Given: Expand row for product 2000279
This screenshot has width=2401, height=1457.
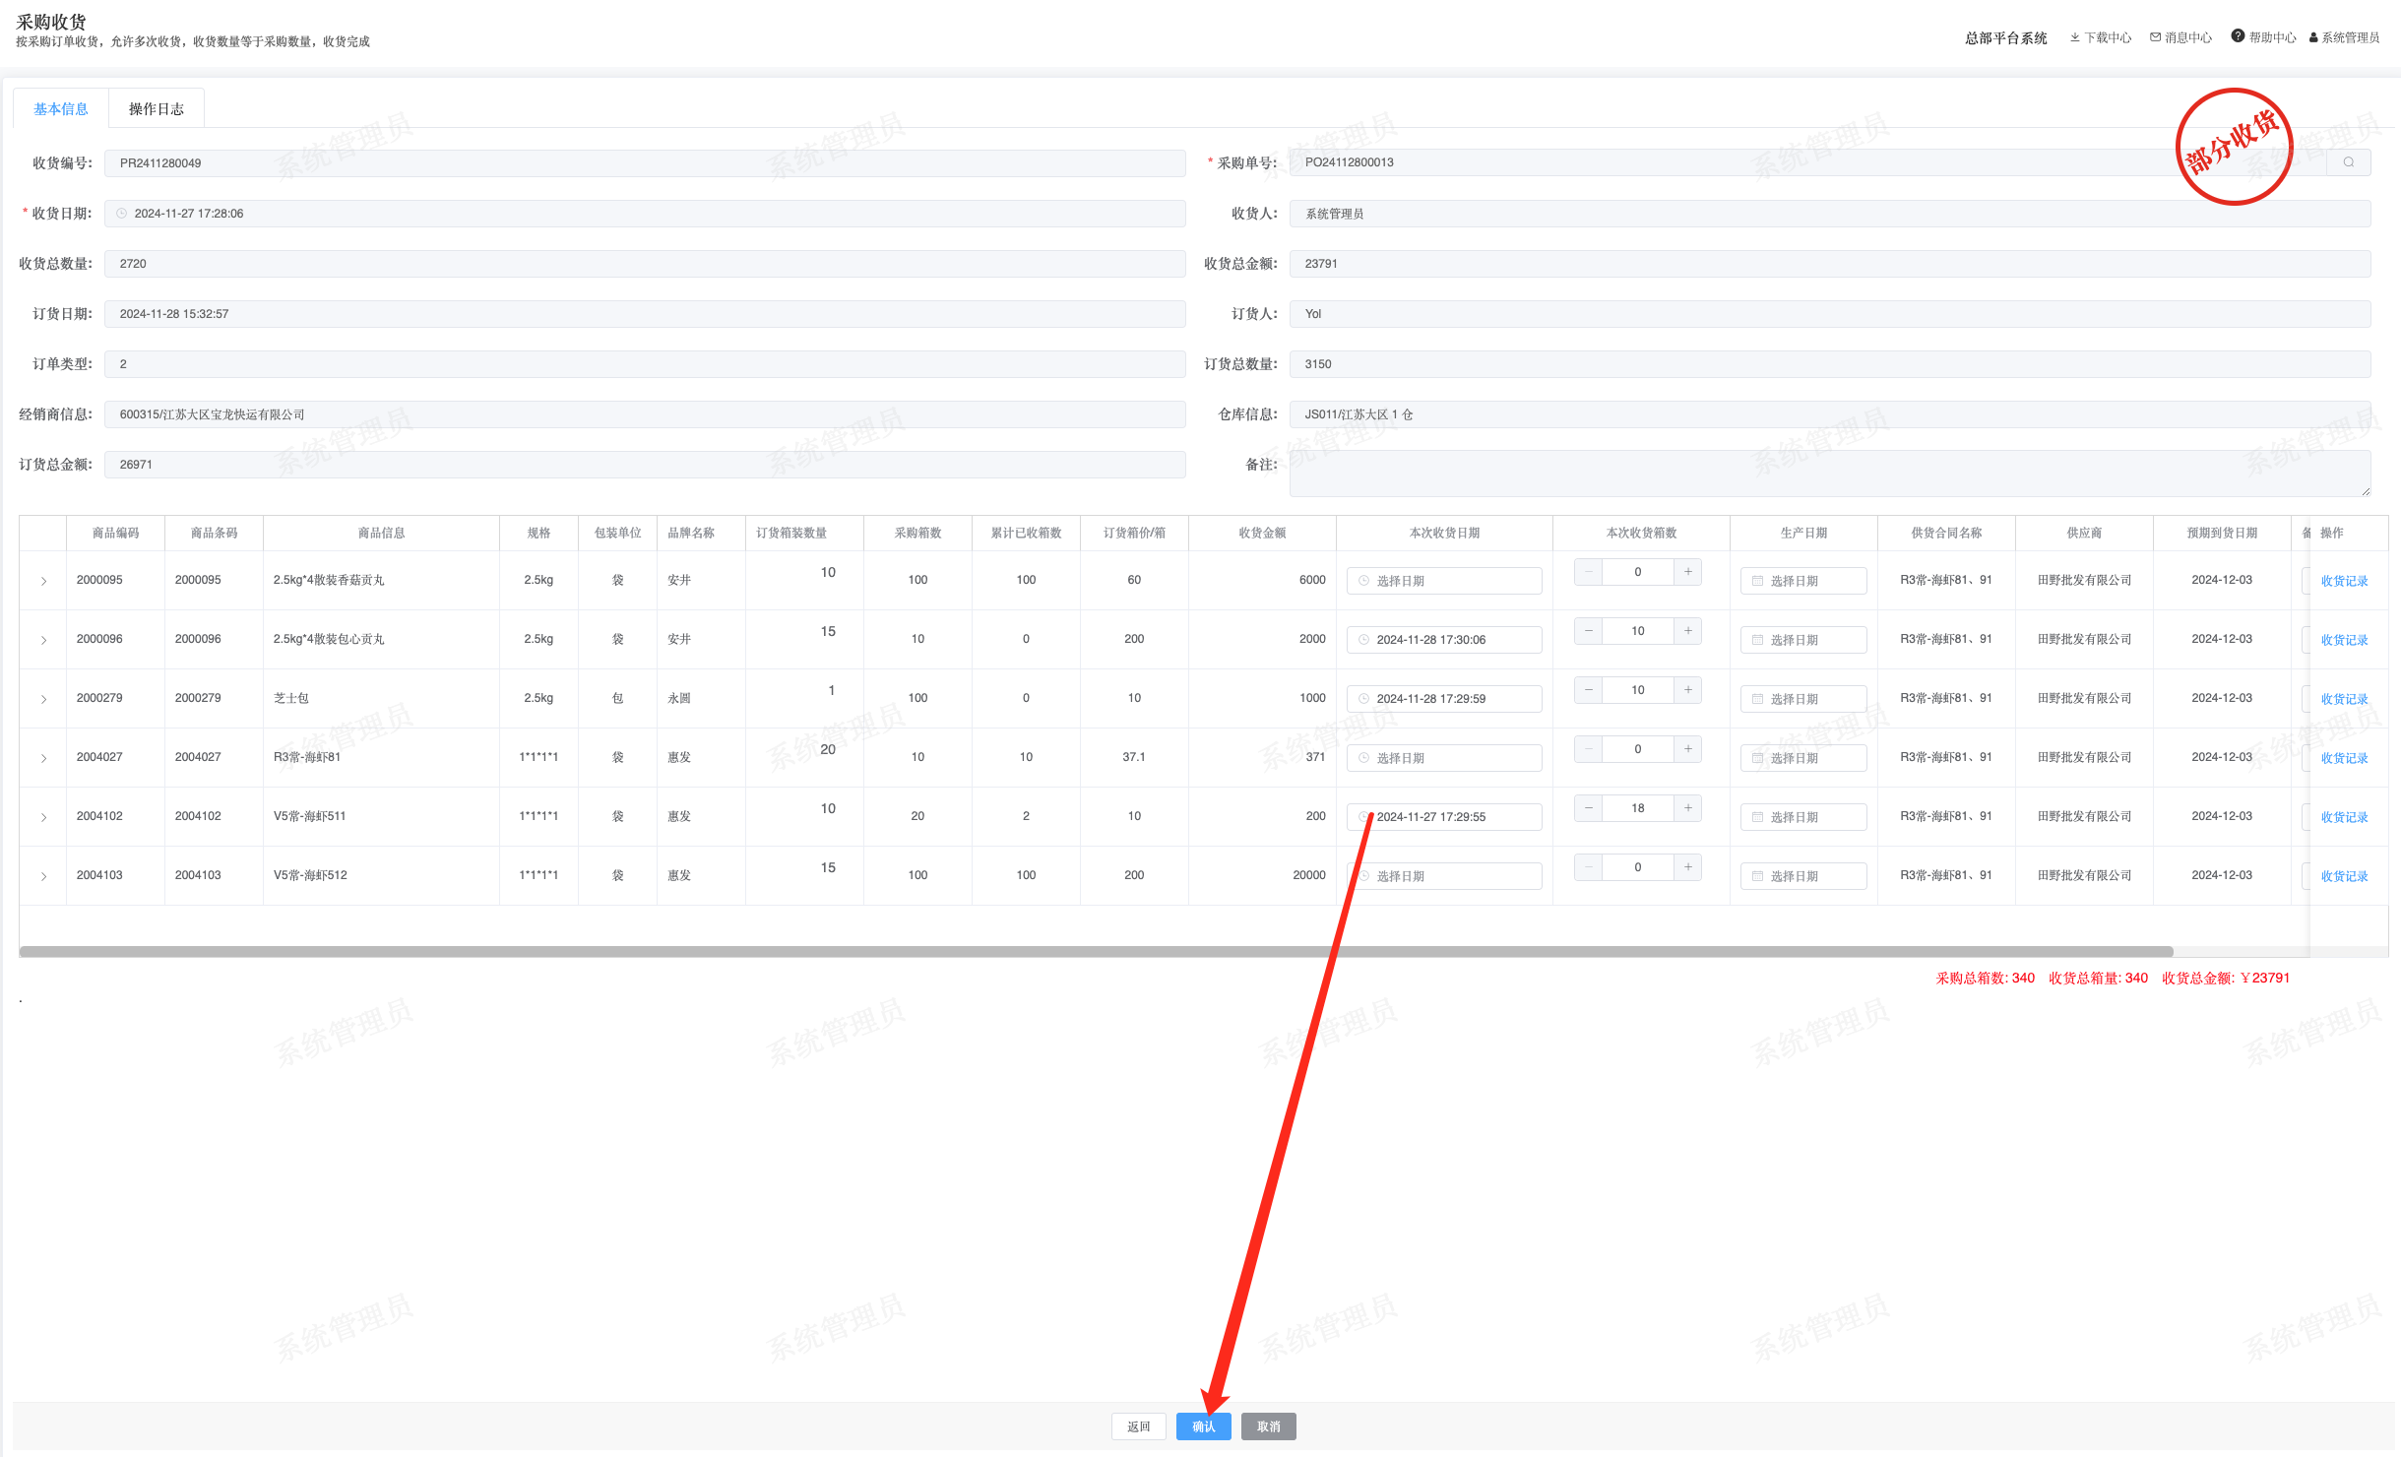Looking at the screenshot, I should 43,699.
